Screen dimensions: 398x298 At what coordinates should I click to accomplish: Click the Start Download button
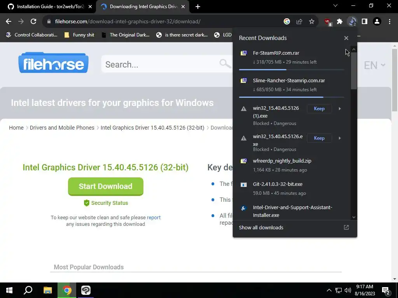point(106,186)
